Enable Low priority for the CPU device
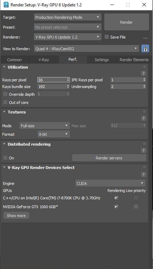Screen dimensions: 153x269 136,198
